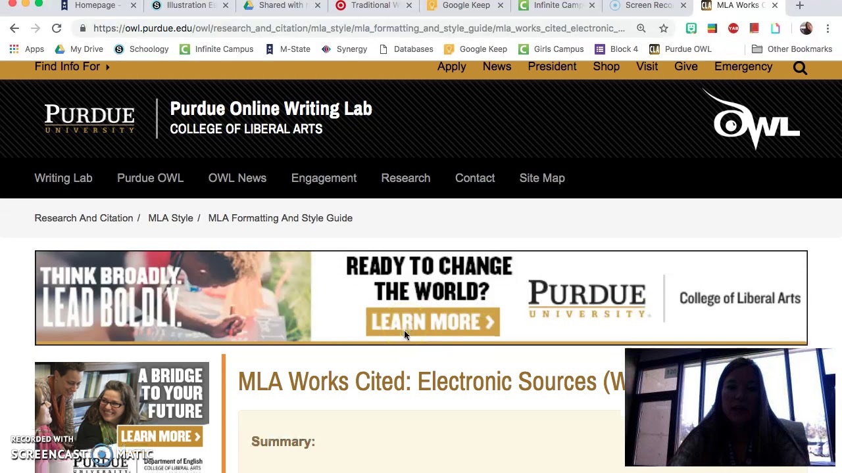Screen dimensions: 842x473
Task: Switch to the Google Keep tab
Action: pyautogui.click(x=464, y=5)
